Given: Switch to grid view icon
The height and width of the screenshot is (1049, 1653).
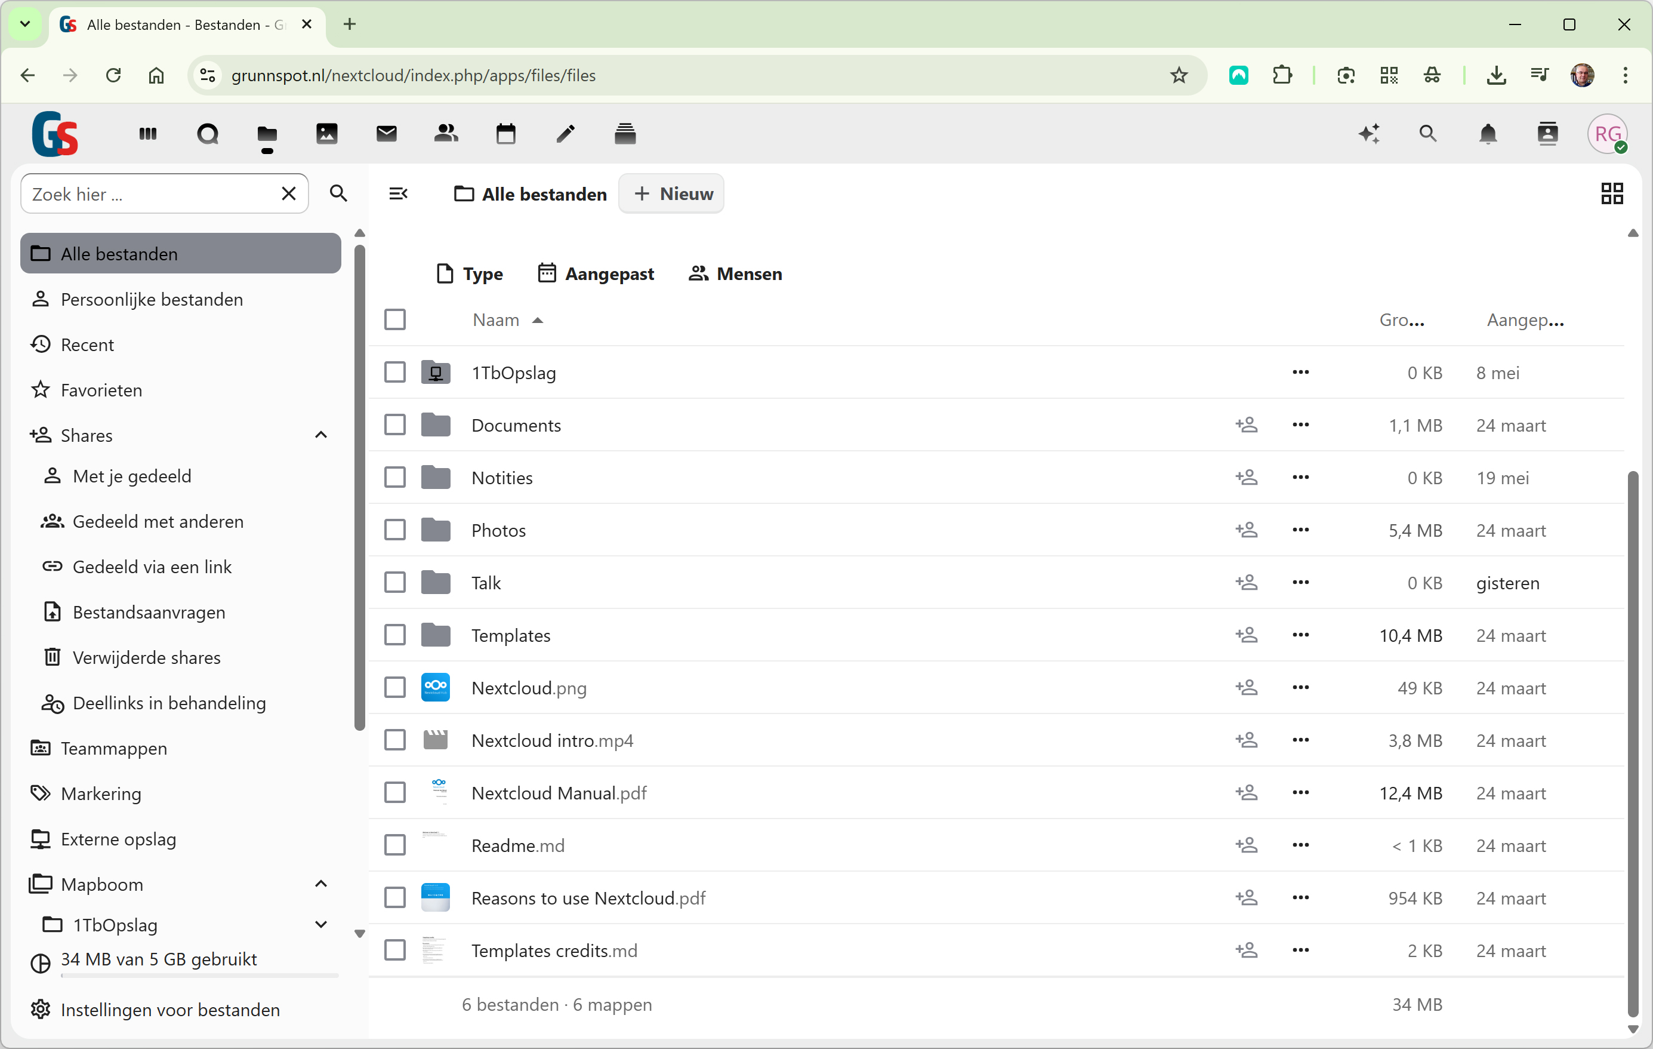Looking at the screenshot, I should [x=1612, y=193].
